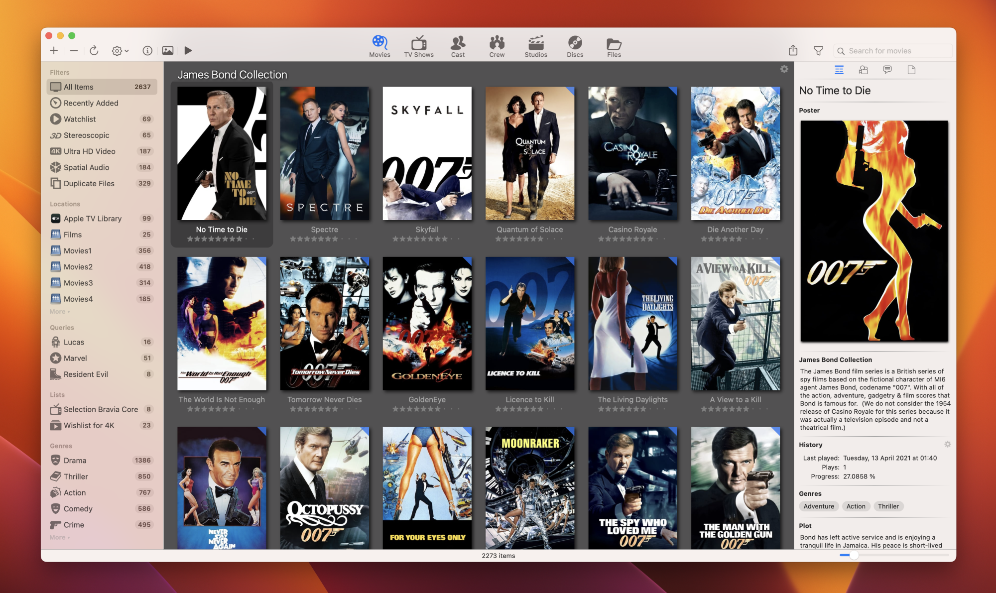Image resolution: width=996 pixels, height=593 pixels.
Task: Click the large No Time to Die poster
Action: point(874,231)
